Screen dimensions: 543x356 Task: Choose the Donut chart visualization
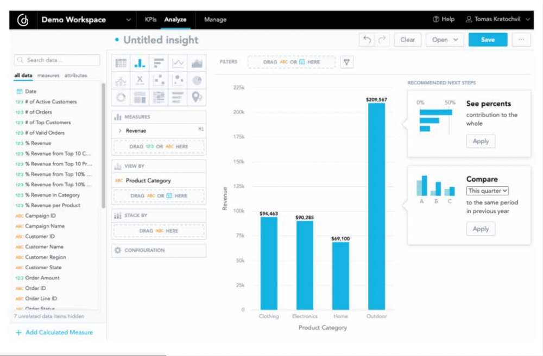[x=121, y=98]
